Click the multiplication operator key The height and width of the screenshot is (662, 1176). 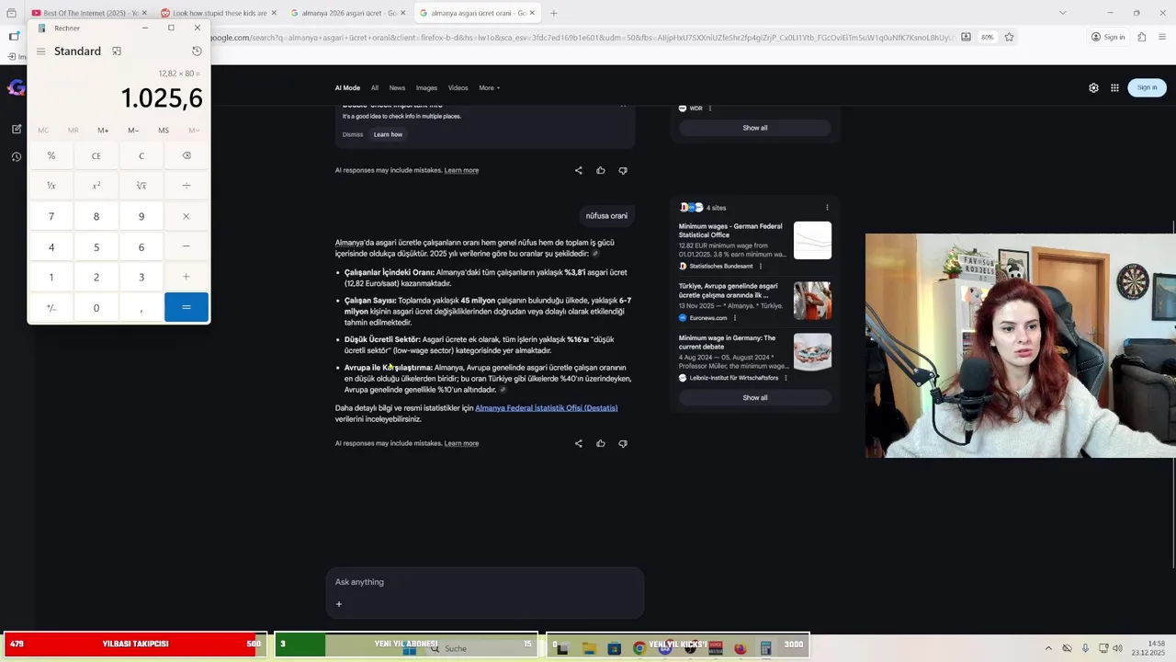point(187,216)
